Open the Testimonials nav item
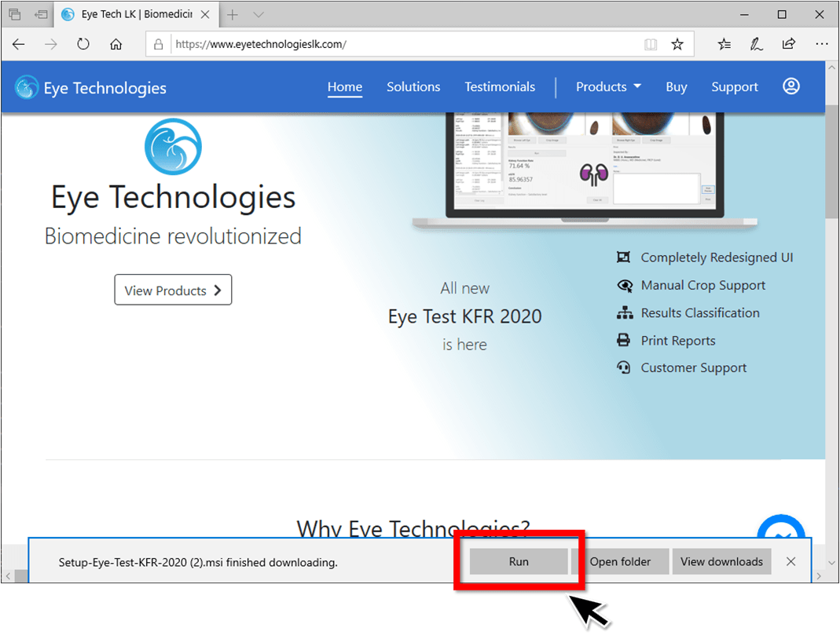Screen dimensions: 840x643 pyautogui.click(x=500, y=86)
